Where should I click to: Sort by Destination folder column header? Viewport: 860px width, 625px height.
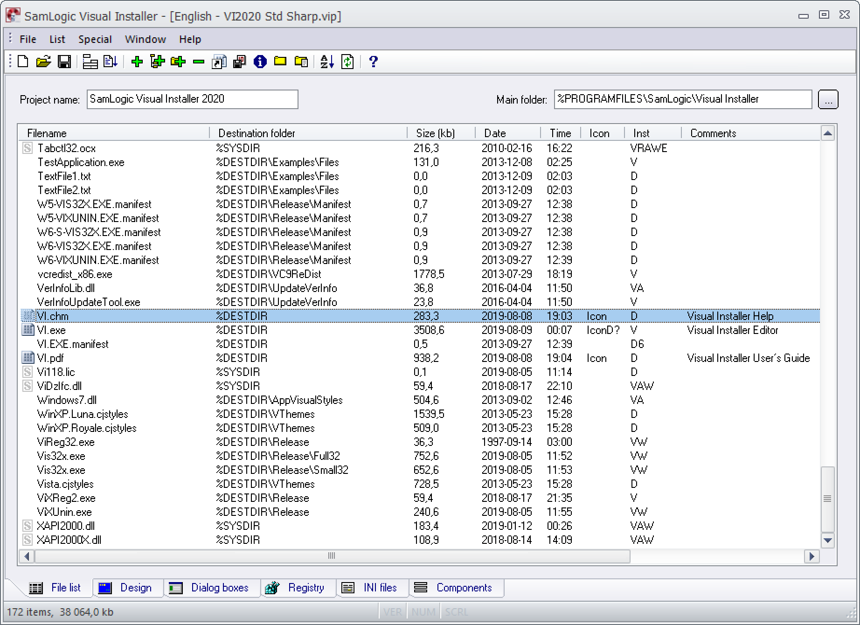click(x=308, y=133)
